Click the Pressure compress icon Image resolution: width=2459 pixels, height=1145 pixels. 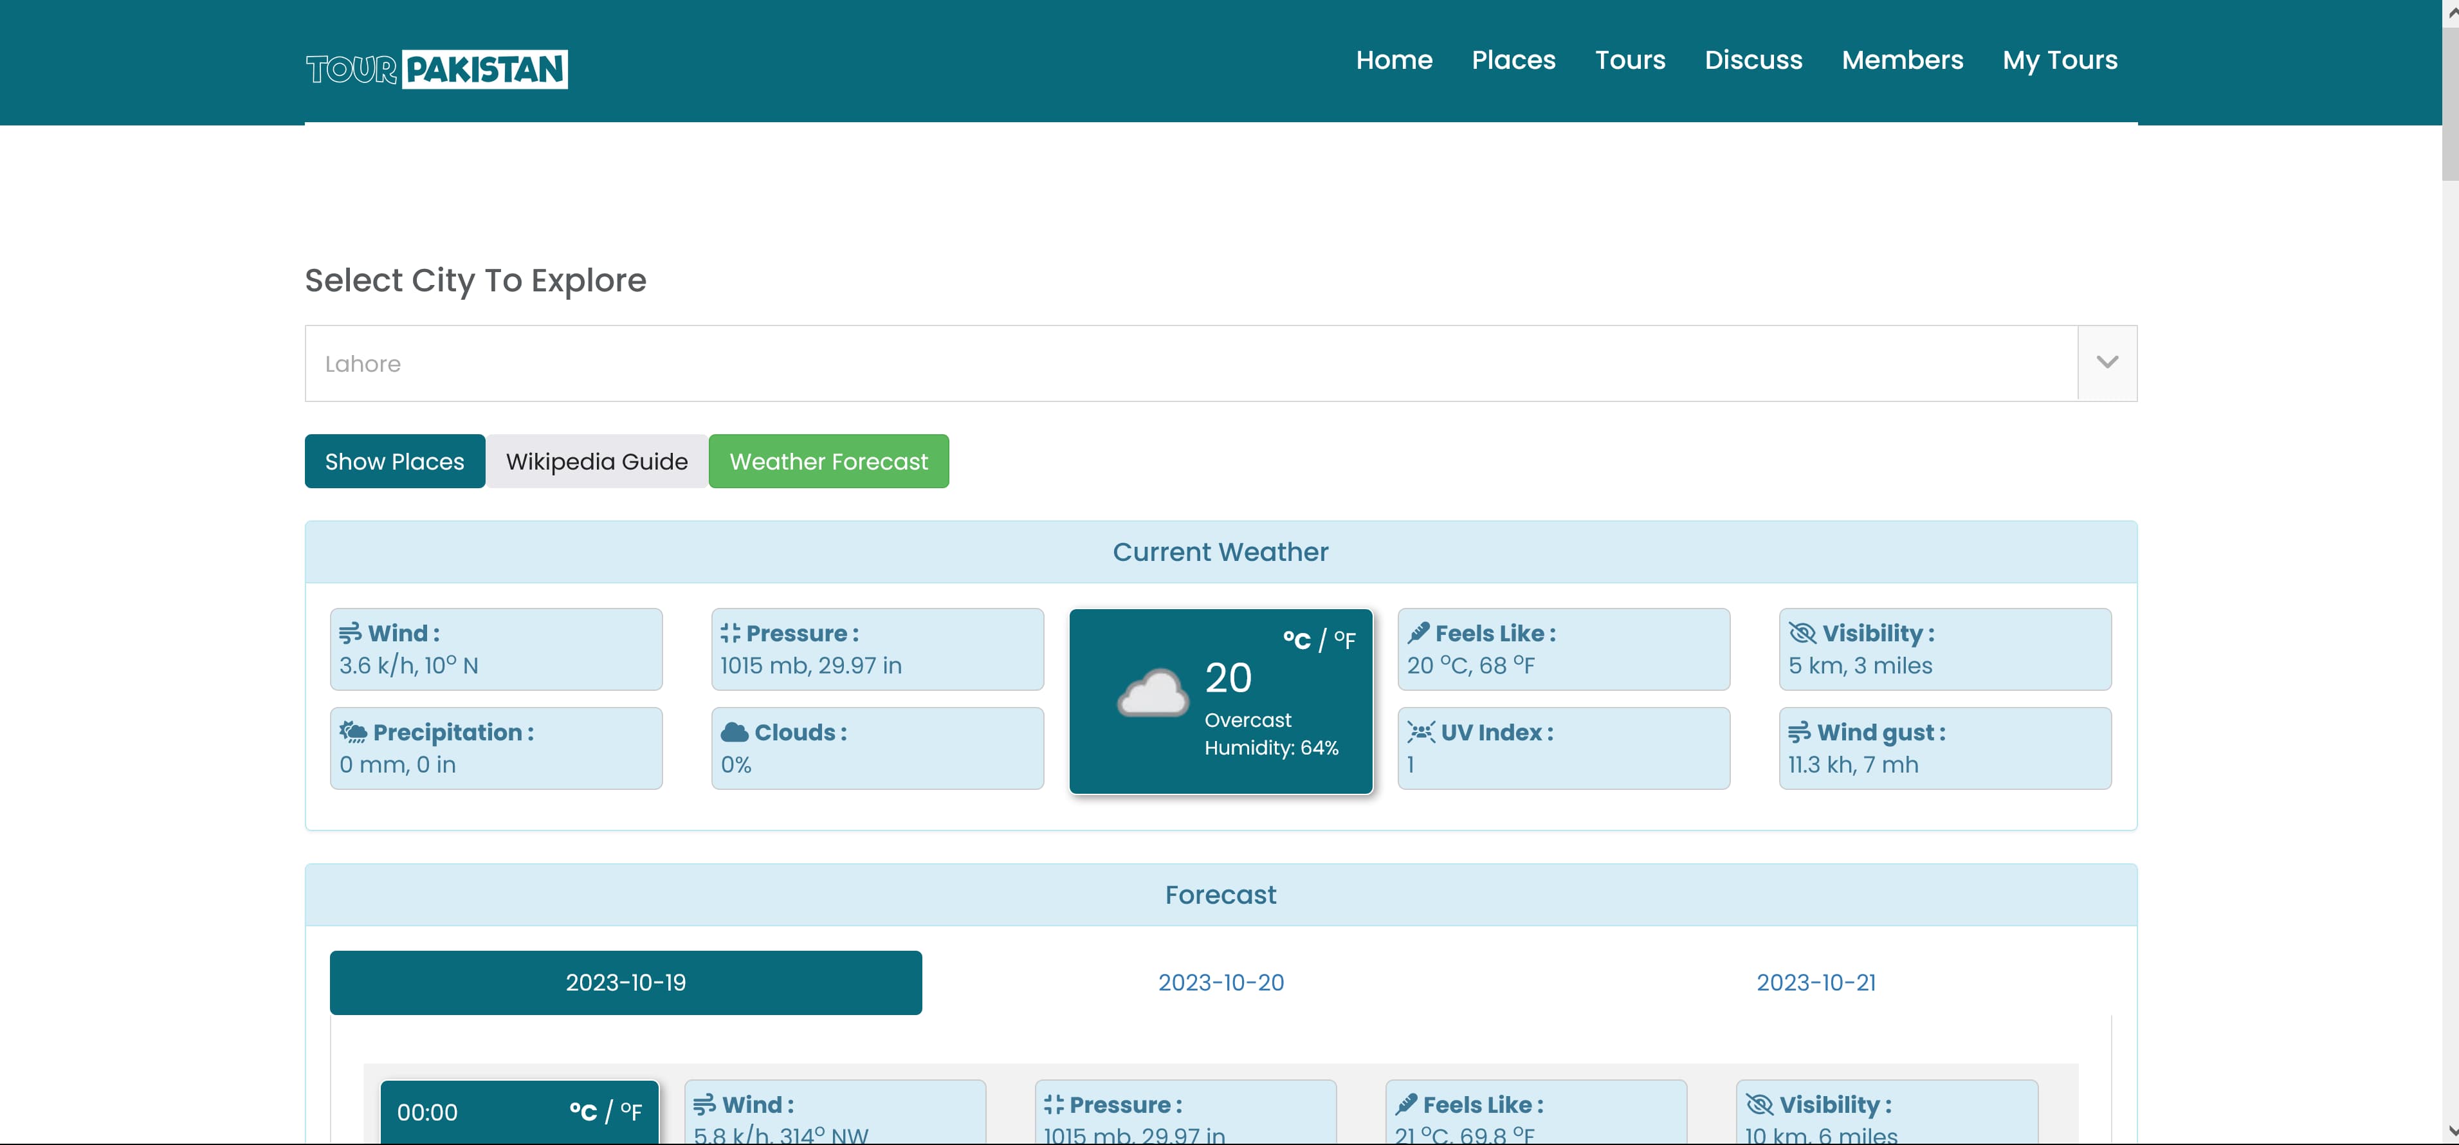click(x=730, y=633)
